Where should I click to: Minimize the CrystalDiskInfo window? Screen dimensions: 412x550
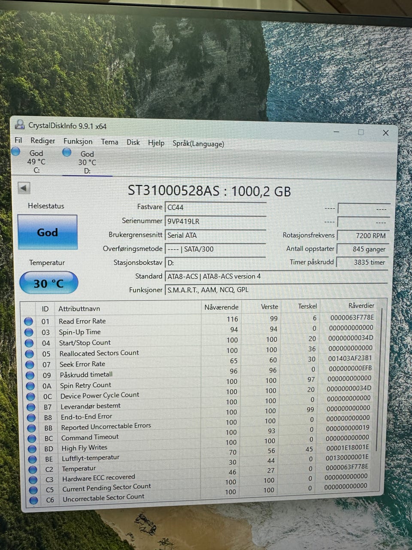pyautogui.click(x=336, y=131)
